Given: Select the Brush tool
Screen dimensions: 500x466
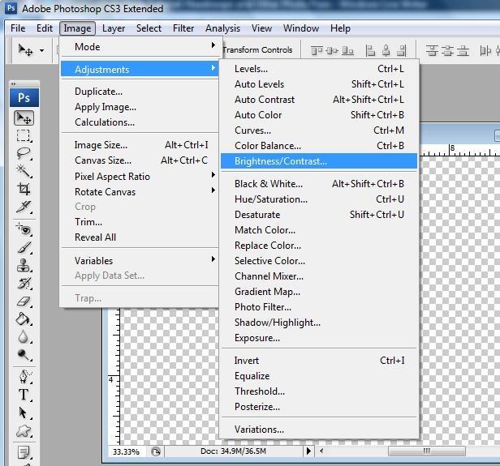Looking at the screenshot, I should click(24, 247).
